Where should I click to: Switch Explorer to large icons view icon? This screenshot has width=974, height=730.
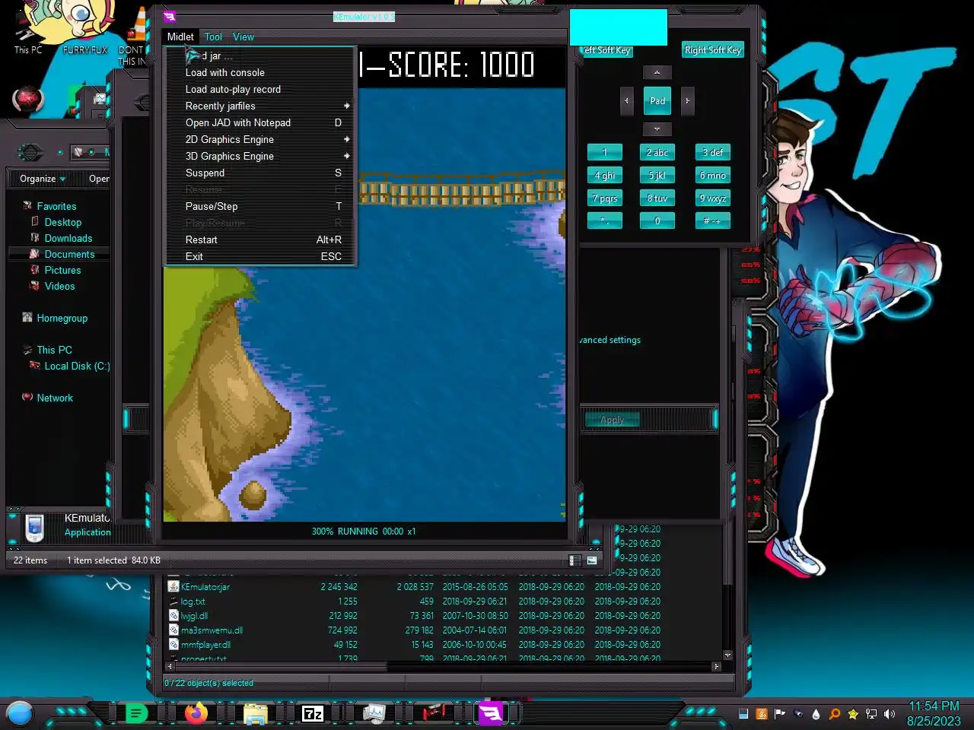[x=592, y=560]
